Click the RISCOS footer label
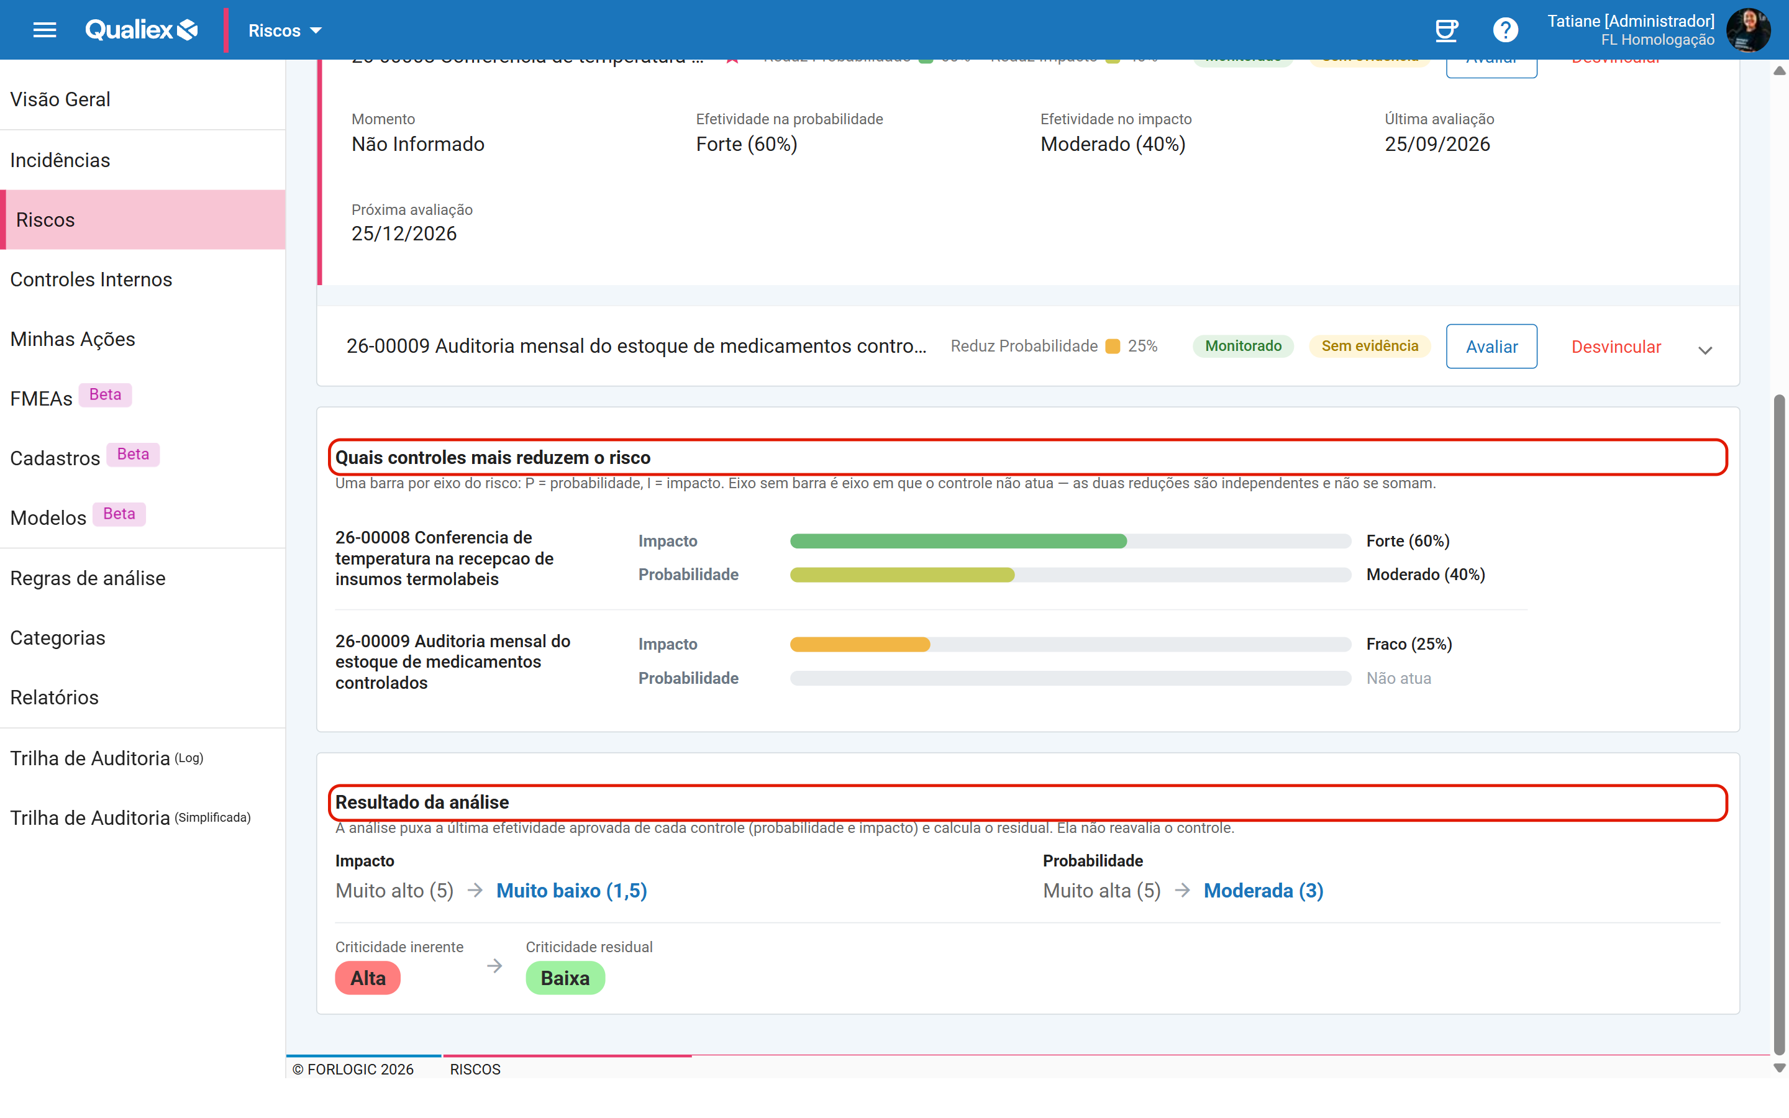1789x1118 pixels. coord(475,1069)
